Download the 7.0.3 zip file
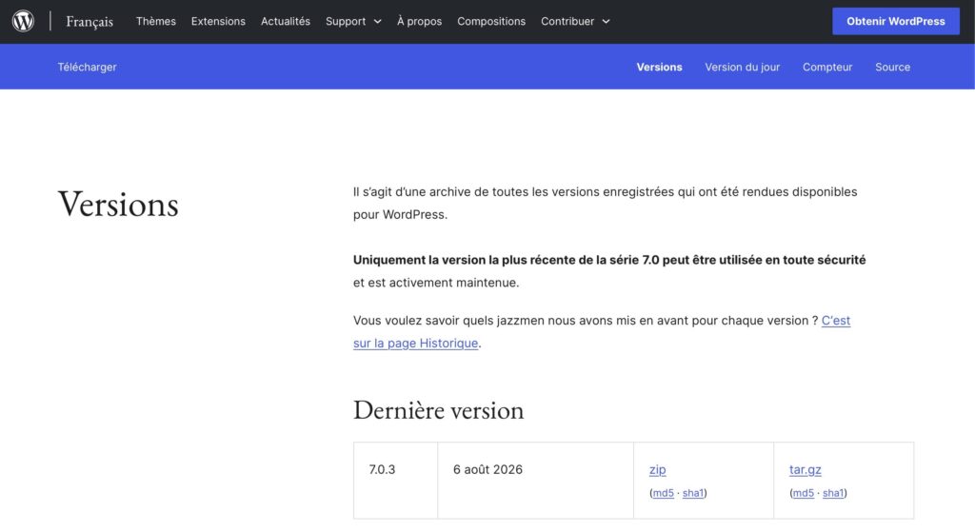This screenshot has height=532, width=975. coord(657,470)
